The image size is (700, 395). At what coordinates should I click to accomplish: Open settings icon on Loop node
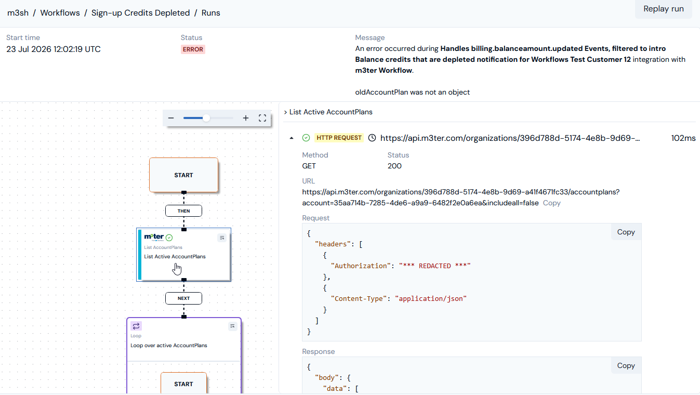coord(232,326)
